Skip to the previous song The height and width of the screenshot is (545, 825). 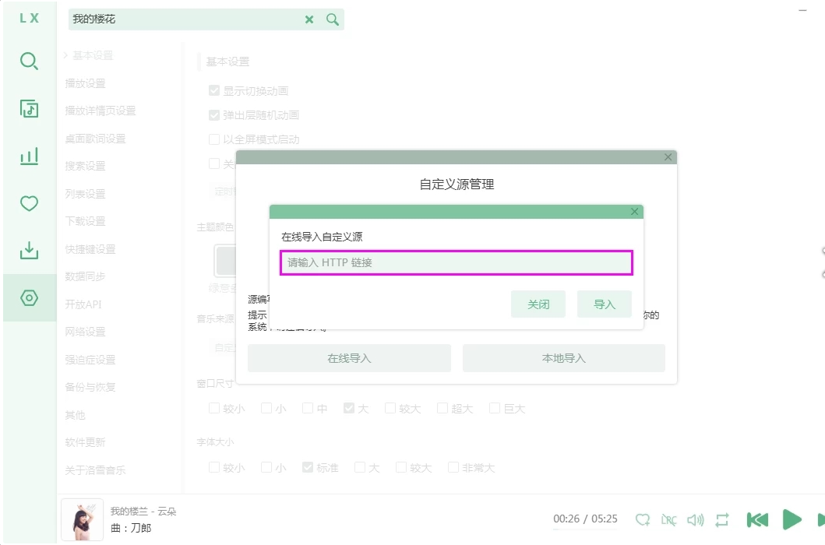coord(757,519)
